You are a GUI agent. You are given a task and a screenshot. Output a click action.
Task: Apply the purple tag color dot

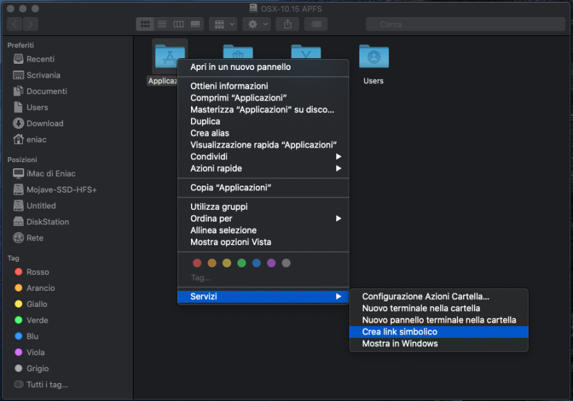(x=271, y=262)
